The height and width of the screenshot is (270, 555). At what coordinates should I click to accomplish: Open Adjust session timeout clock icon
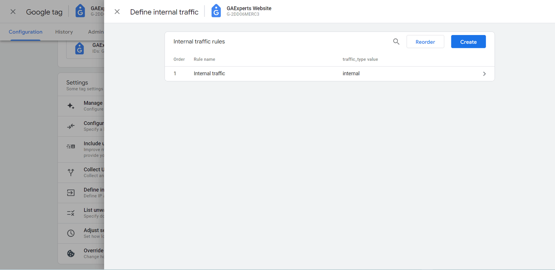click(71, 233)
